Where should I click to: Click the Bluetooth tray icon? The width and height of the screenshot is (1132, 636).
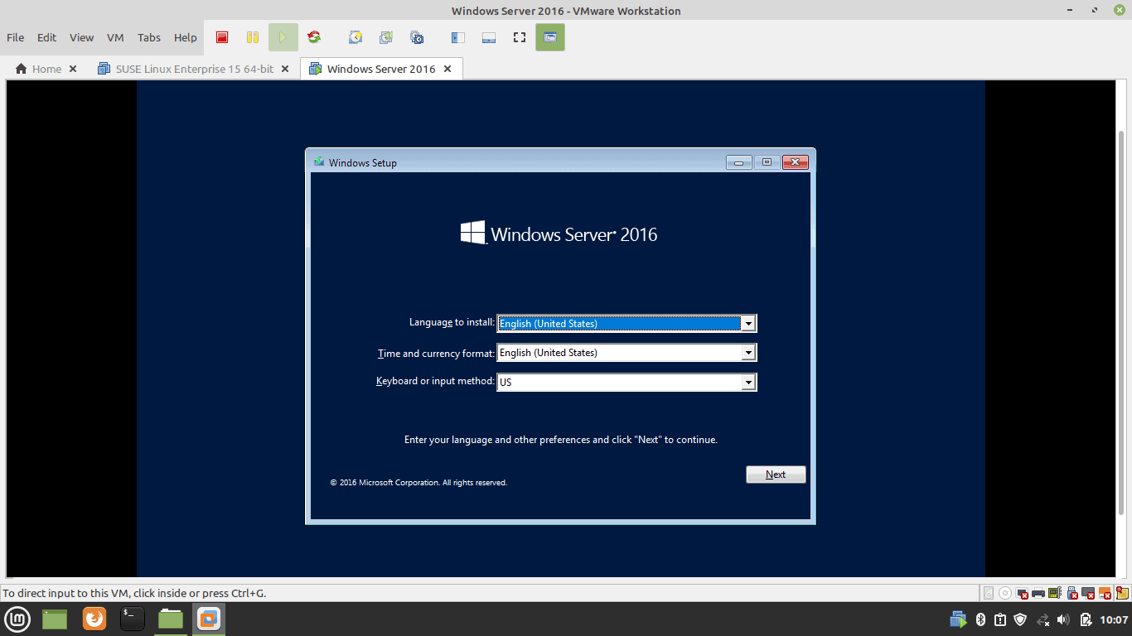[980, 619]
